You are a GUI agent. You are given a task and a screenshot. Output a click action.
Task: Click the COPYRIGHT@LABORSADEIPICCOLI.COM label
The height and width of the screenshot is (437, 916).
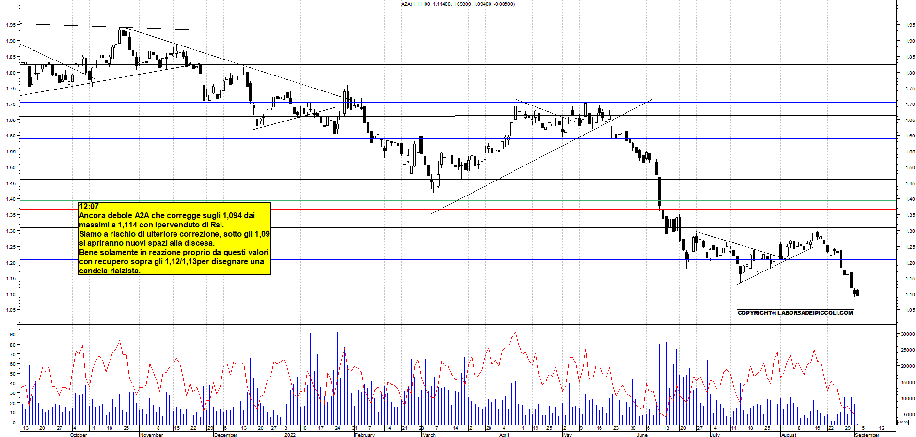(x=795, y=313)
